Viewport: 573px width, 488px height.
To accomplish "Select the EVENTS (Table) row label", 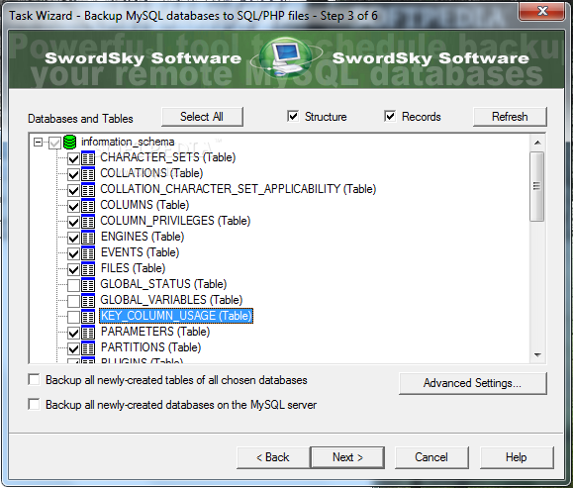I will click(140, 252).
